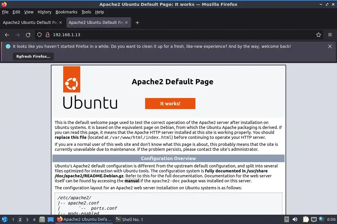The width and height of the screenshot is (337, 224).
Task: Open the Firefox hamburger menu
Action: [330, 35]
